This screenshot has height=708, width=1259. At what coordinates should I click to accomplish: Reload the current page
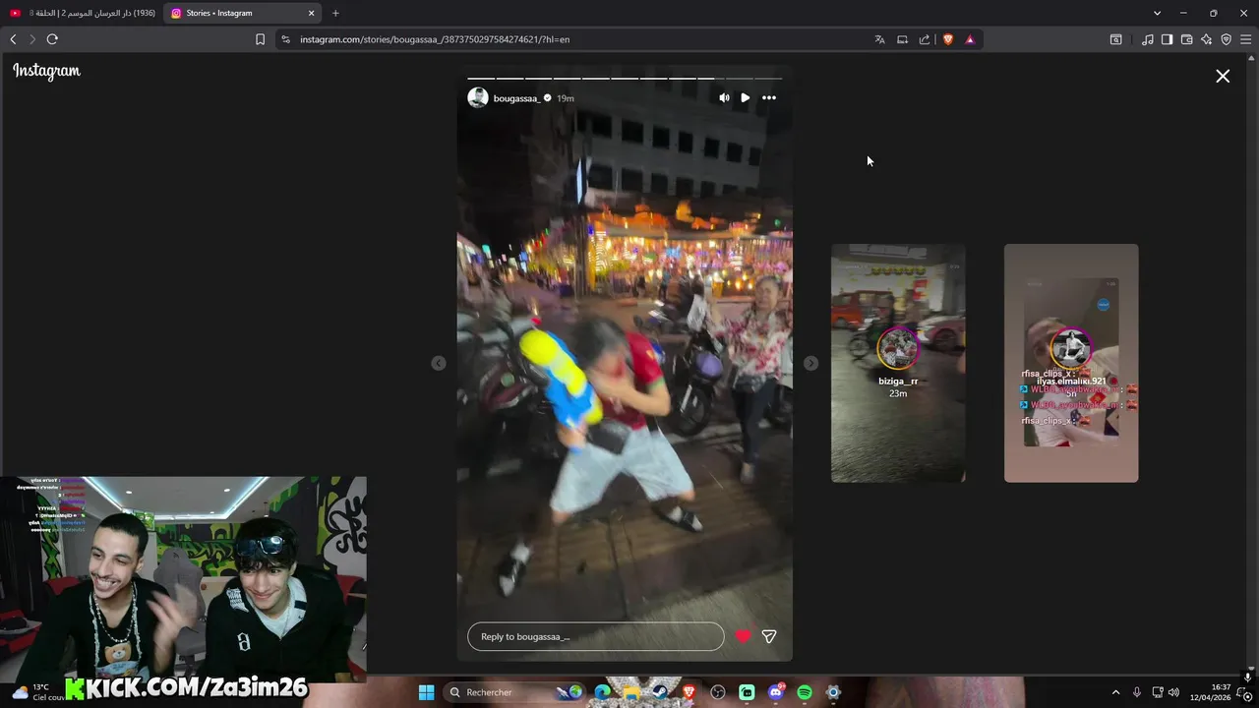(x=52, y=39)
